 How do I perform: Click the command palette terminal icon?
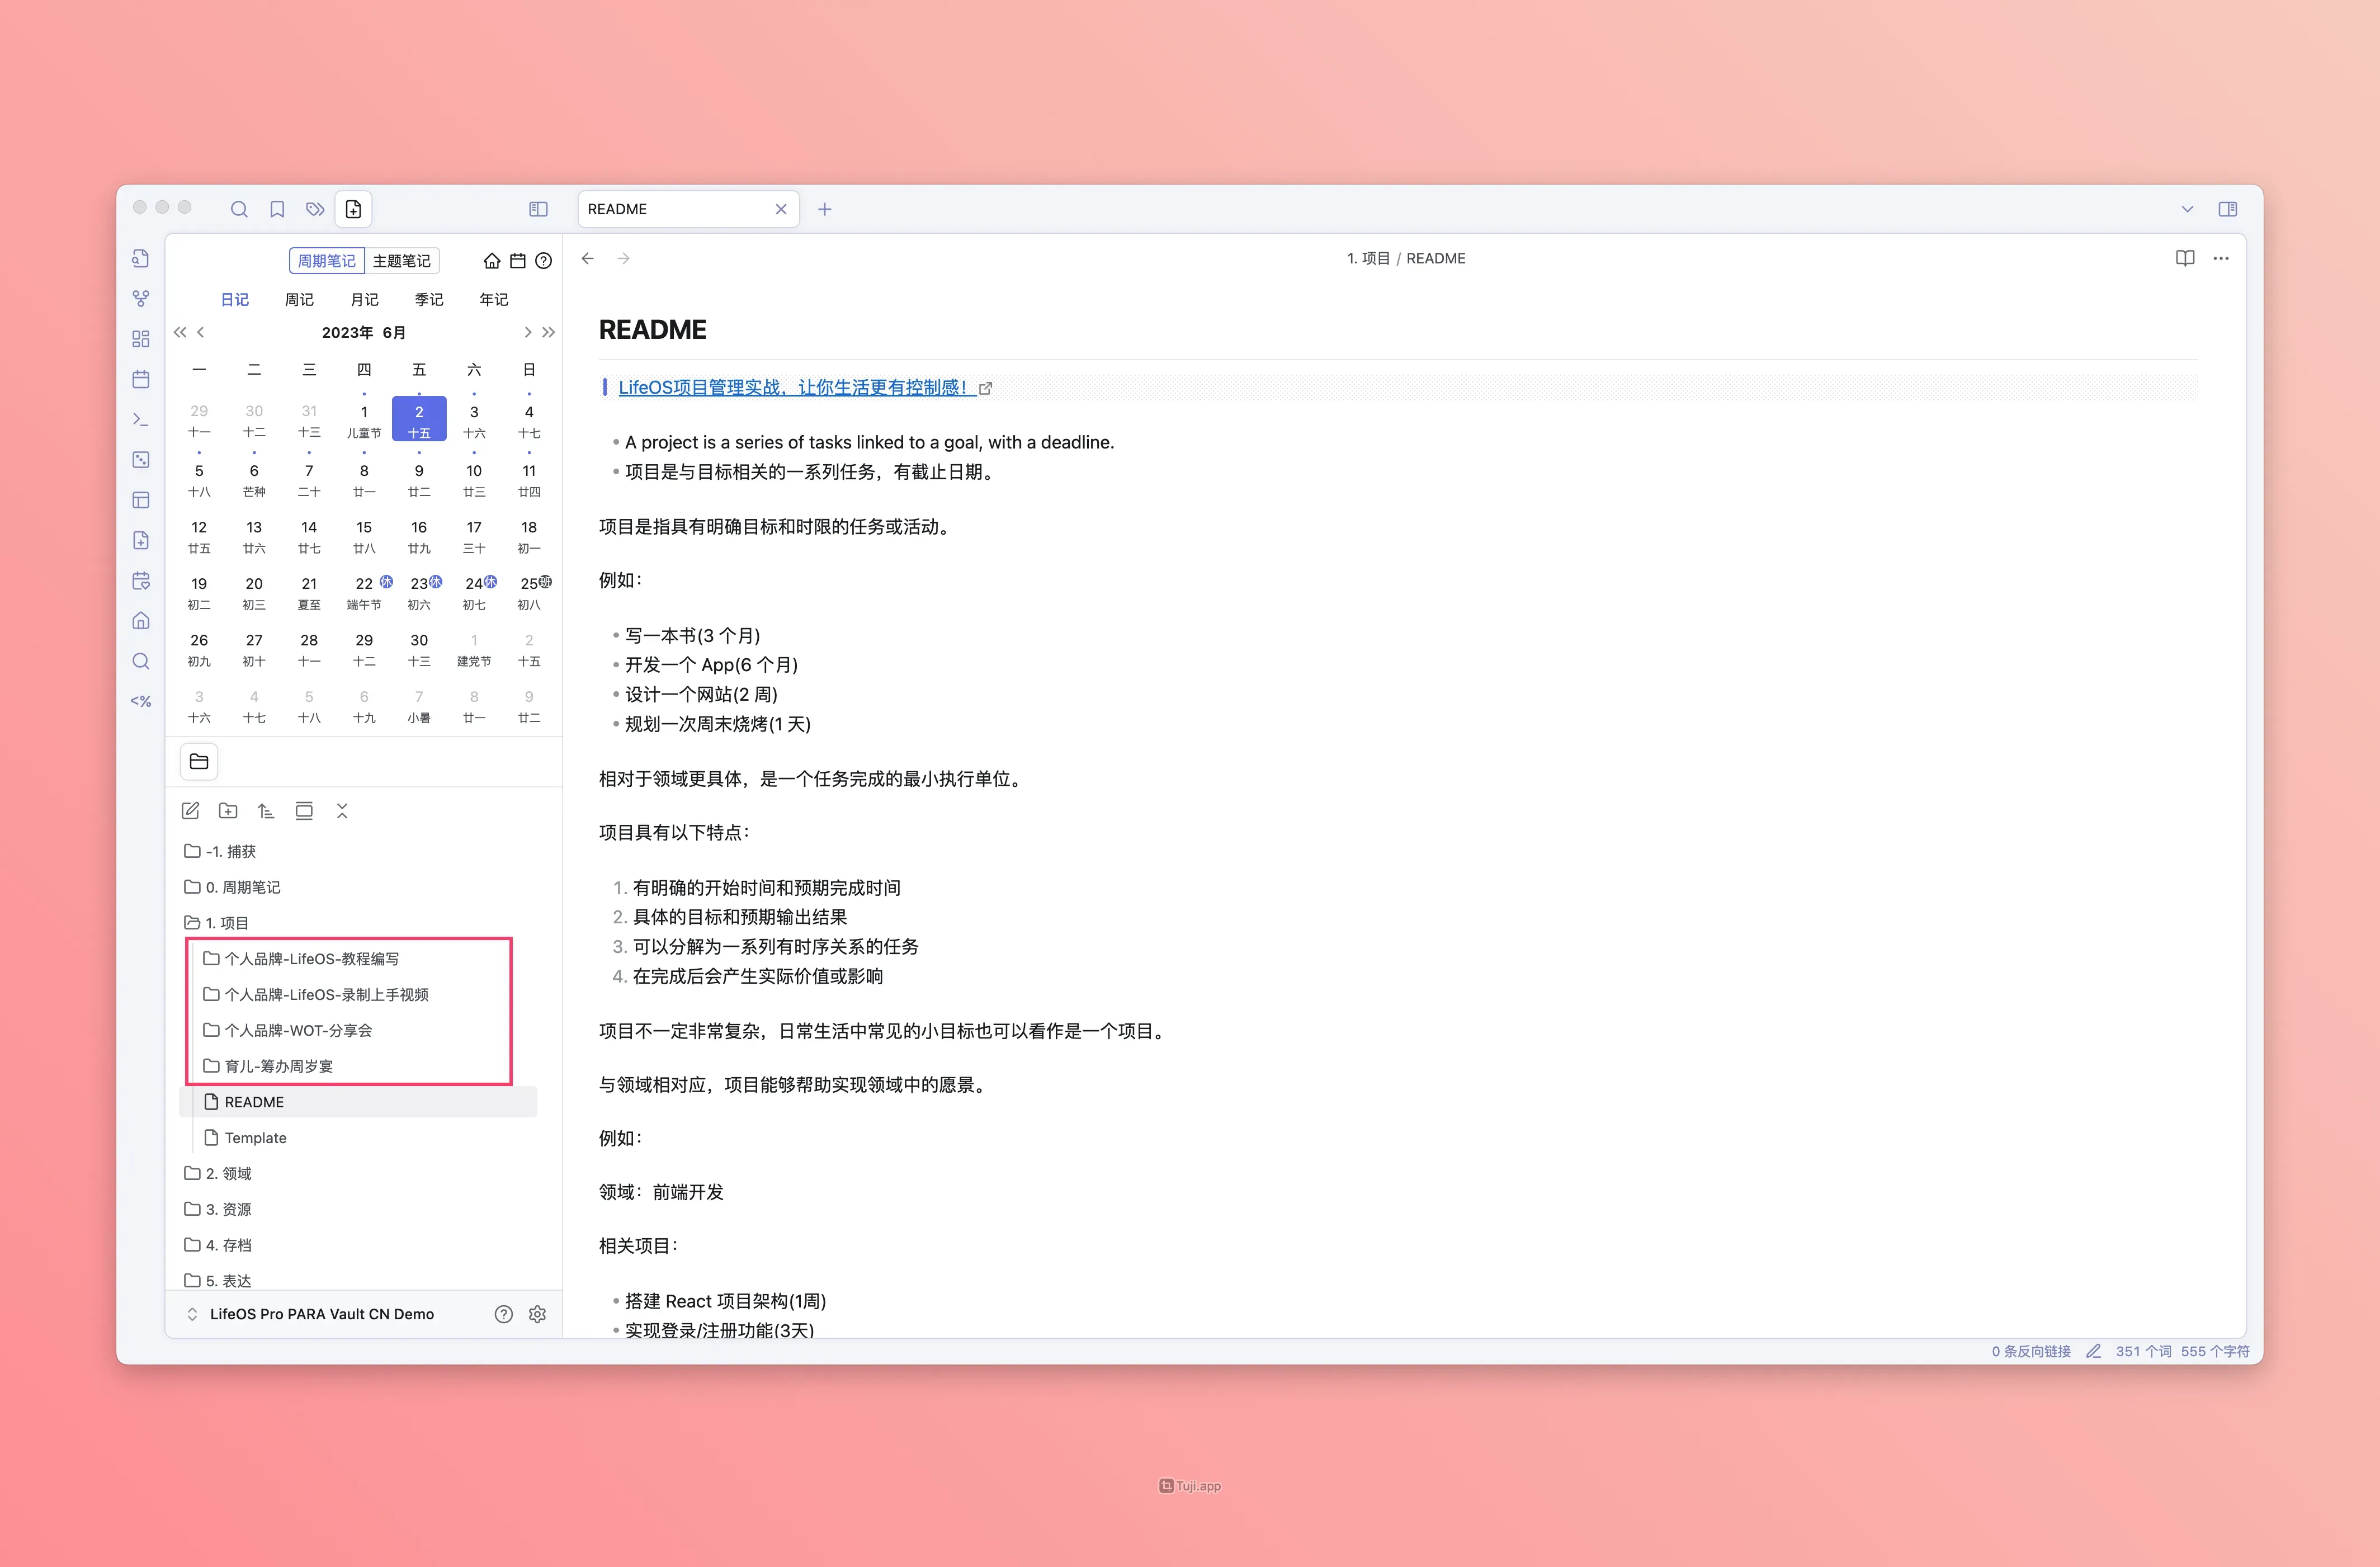point(141,419)
